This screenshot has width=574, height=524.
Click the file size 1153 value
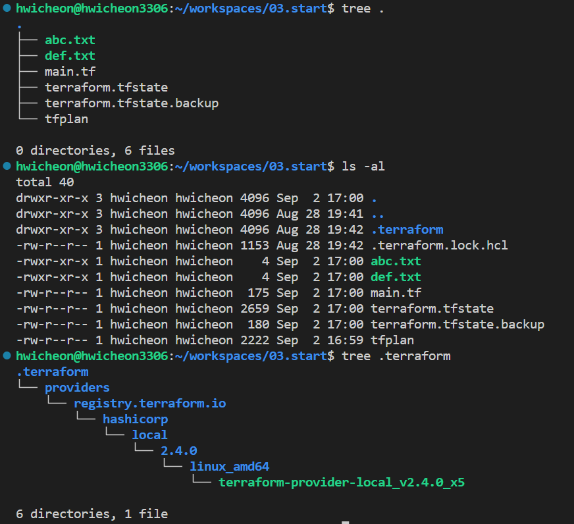pos(255,246)
